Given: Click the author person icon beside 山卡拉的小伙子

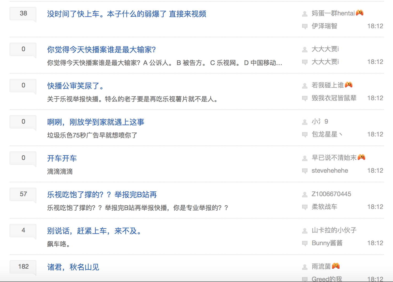Looking at the screenshot, I should pyautogui.click(x=305, y=231).
